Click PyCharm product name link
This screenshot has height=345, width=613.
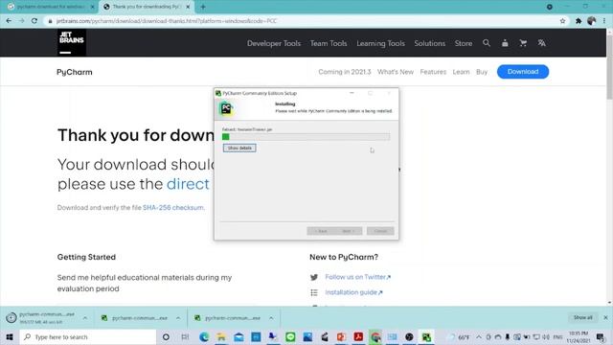[x=75, y=72]
